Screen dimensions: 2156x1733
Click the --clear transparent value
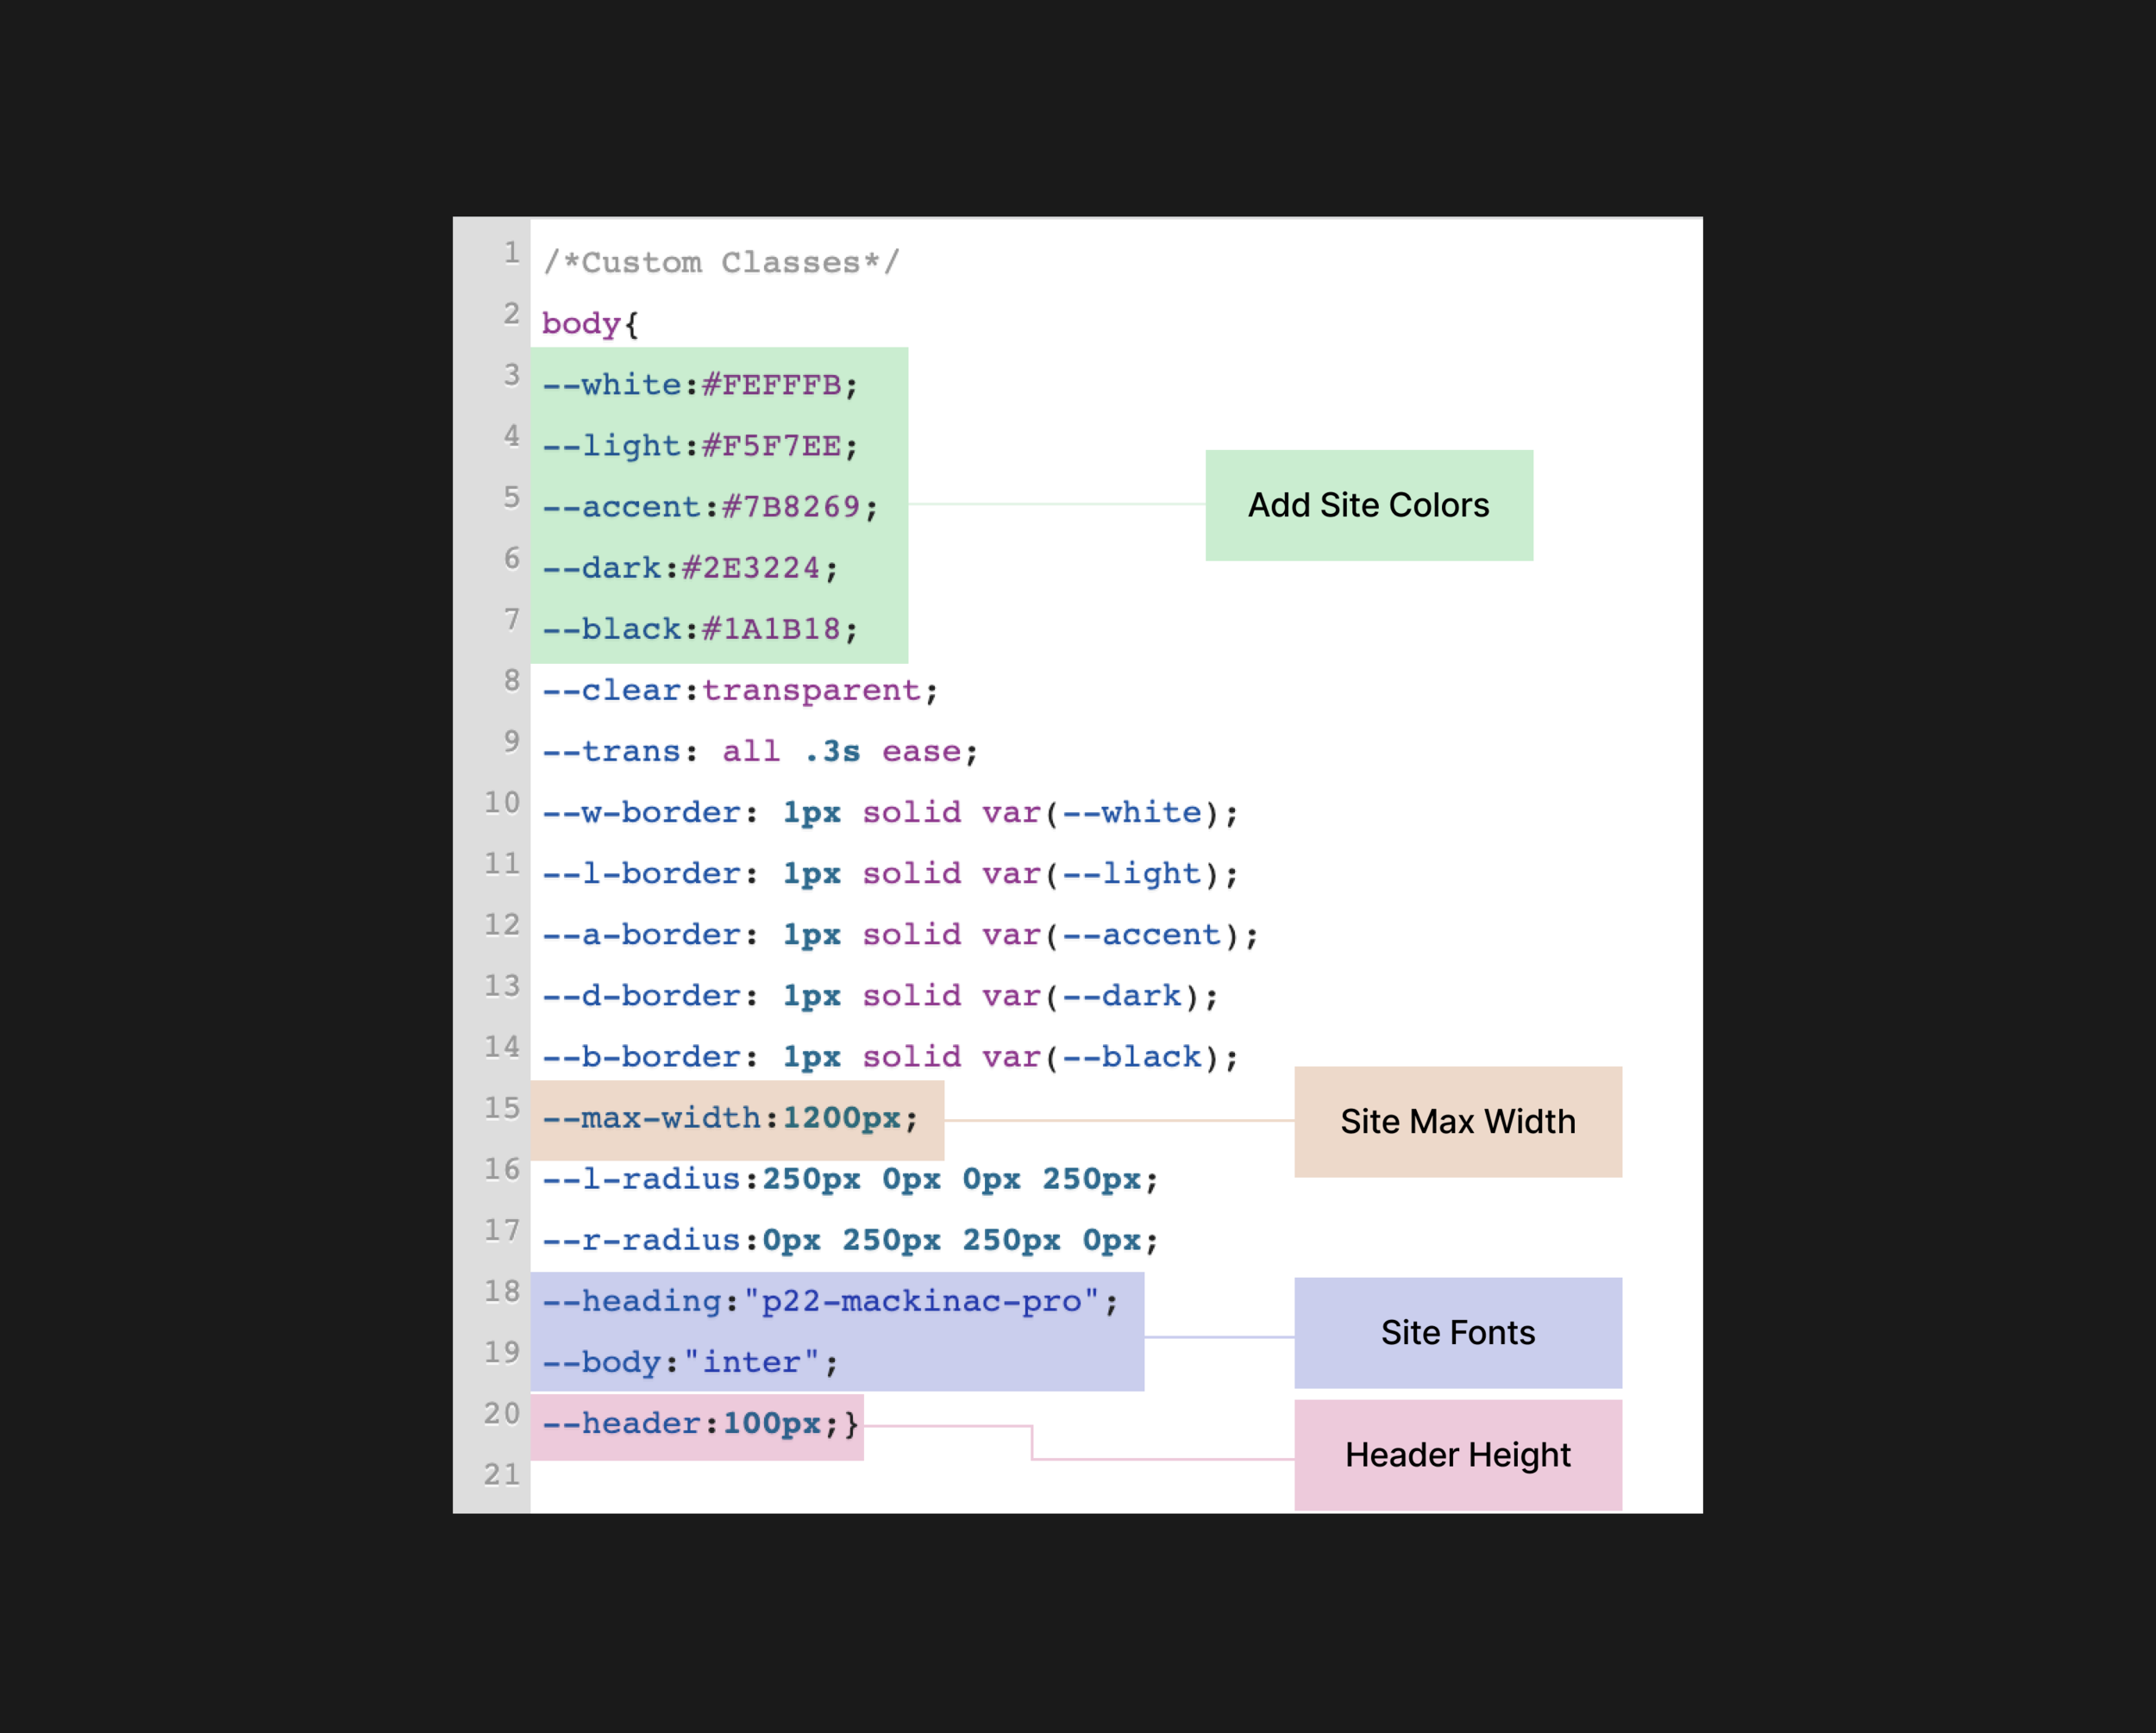click(811, 690)
